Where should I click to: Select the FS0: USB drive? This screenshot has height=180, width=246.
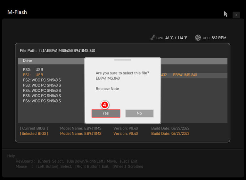click(x=33, y=70)
